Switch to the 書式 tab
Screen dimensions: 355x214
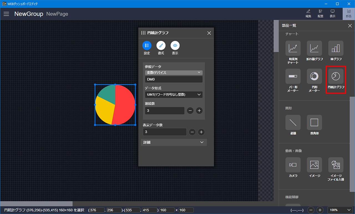coord(161,46)
